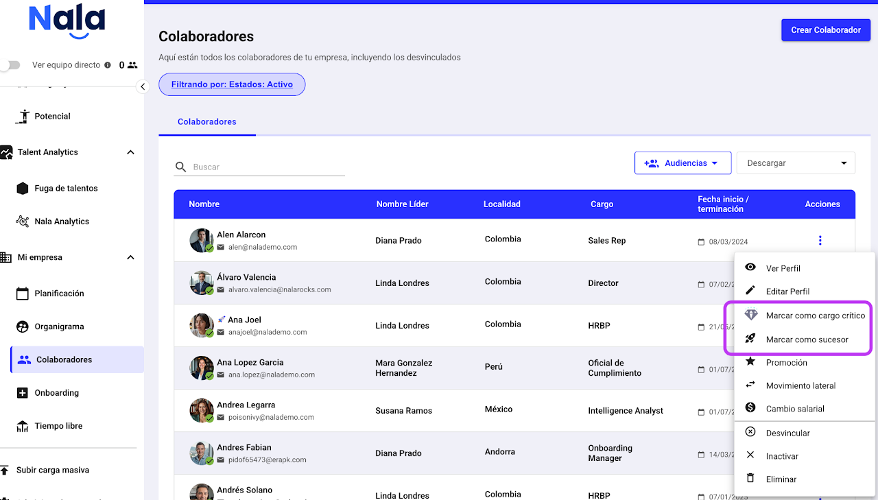Collapse the Talent Analytics section
The image size is (878, 500).
click(x=130, y=152)
